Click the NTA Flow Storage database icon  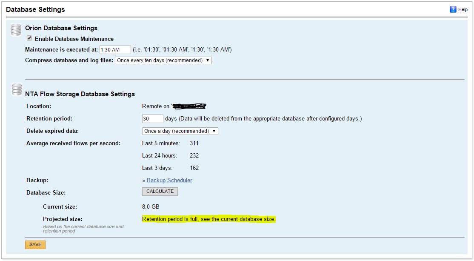coord(17,89)
